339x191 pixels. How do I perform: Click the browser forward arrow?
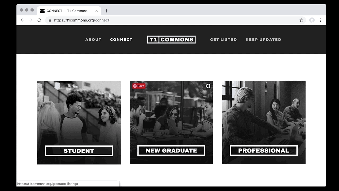coord(31,20)
